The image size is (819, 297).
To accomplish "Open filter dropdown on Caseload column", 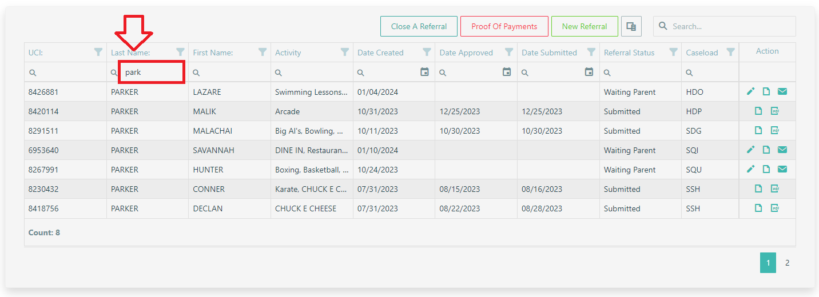I will coord(730,52).
